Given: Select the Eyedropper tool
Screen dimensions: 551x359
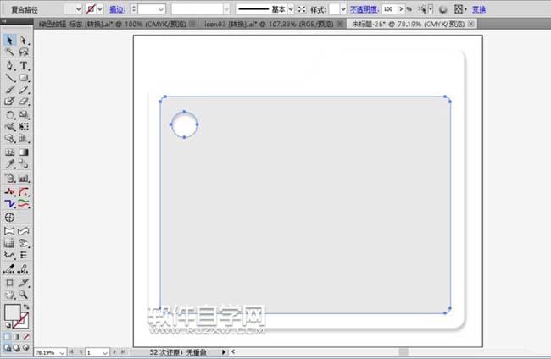Looking at the screenshot, I should [x=9, y=164].
